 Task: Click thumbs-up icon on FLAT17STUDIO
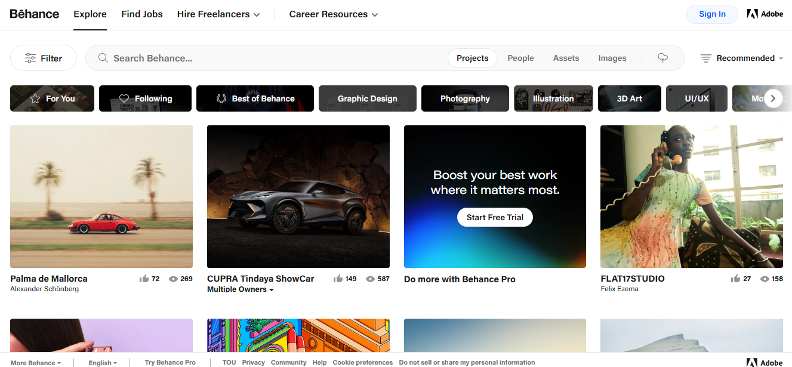736,279
